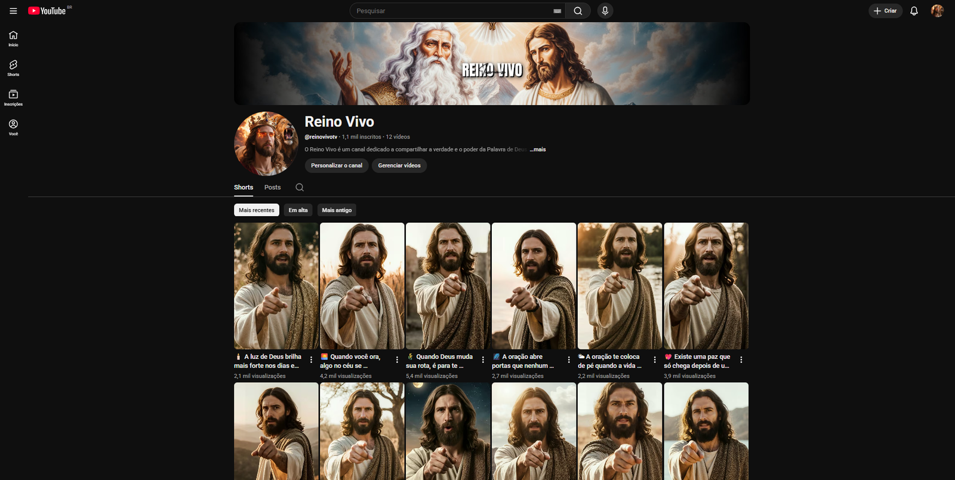Open options for "A oração abre portas" short
Screen dimensions: 955x480
point(569,360)
